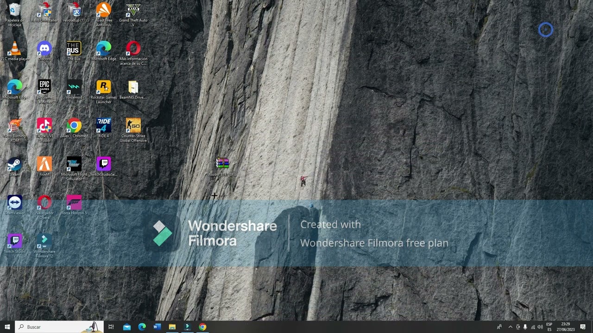593x333 pixels.
Task: Open the Mail app in taskbar
Action: tap(127, 327)
